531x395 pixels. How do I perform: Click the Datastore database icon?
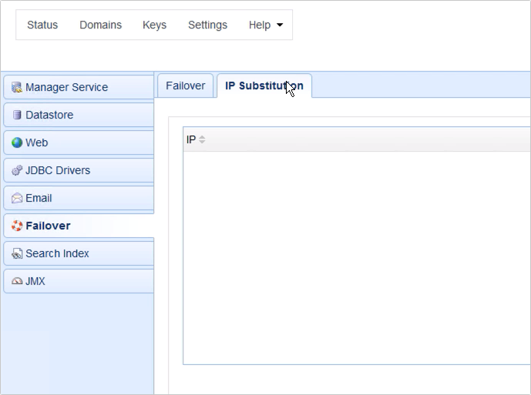17,115
